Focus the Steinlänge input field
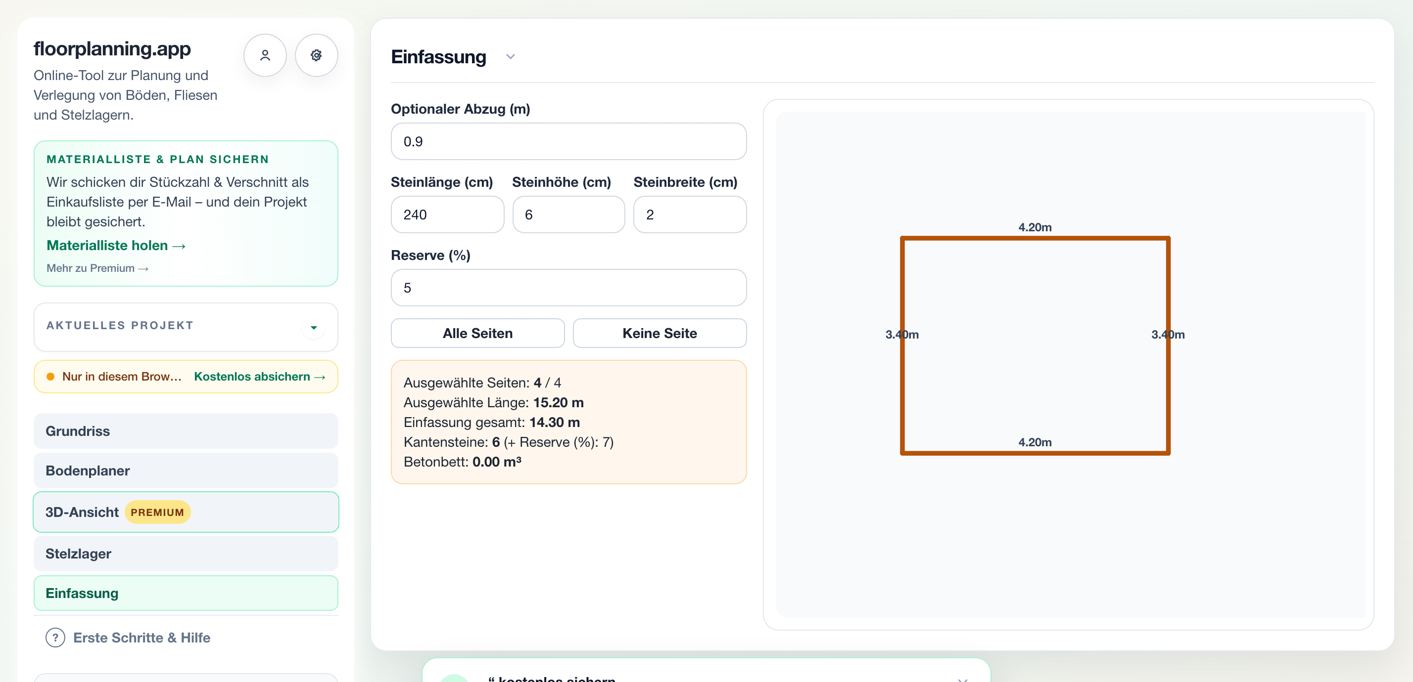The width and height of the screenshot is (1413, 682). 448,215
